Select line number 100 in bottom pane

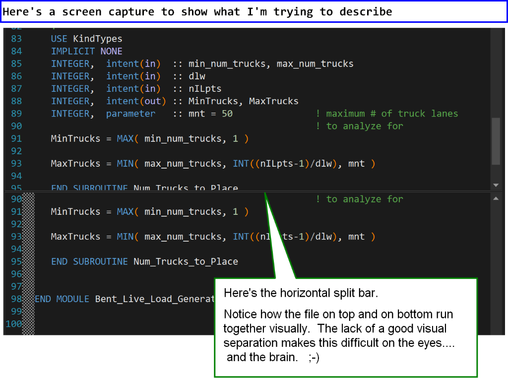click(x=13, y=324)
